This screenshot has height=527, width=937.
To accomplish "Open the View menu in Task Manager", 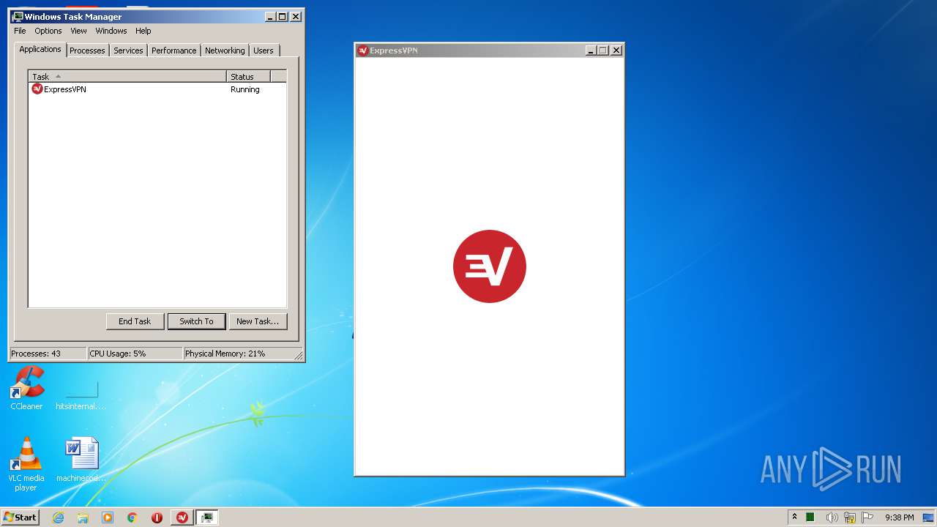I will tap(78, 31).
